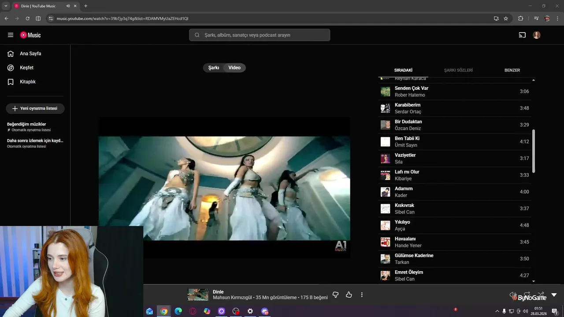The width and height of the screenshot is (564, 317).
Task: Play Ben Tabii Ki by Ümit Sayın
Action: [x=455, y=142]
